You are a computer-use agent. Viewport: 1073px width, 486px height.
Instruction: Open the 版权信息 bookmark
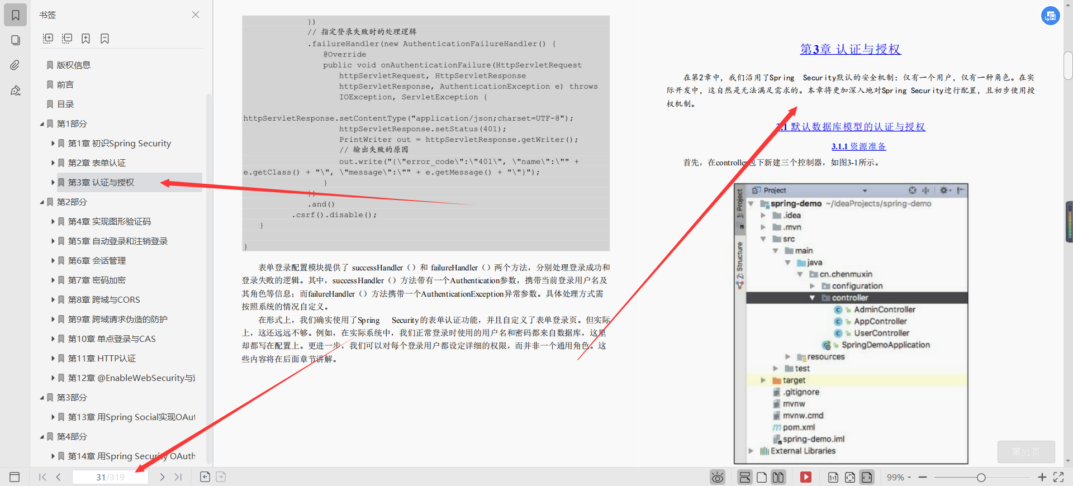(x=74, y=65)
